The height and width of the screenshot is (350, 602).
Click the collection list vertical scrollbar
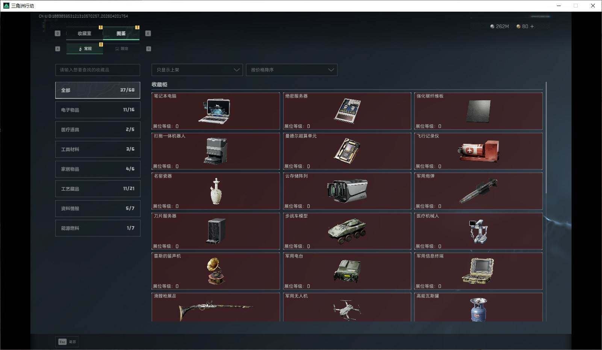coord(546,139)
